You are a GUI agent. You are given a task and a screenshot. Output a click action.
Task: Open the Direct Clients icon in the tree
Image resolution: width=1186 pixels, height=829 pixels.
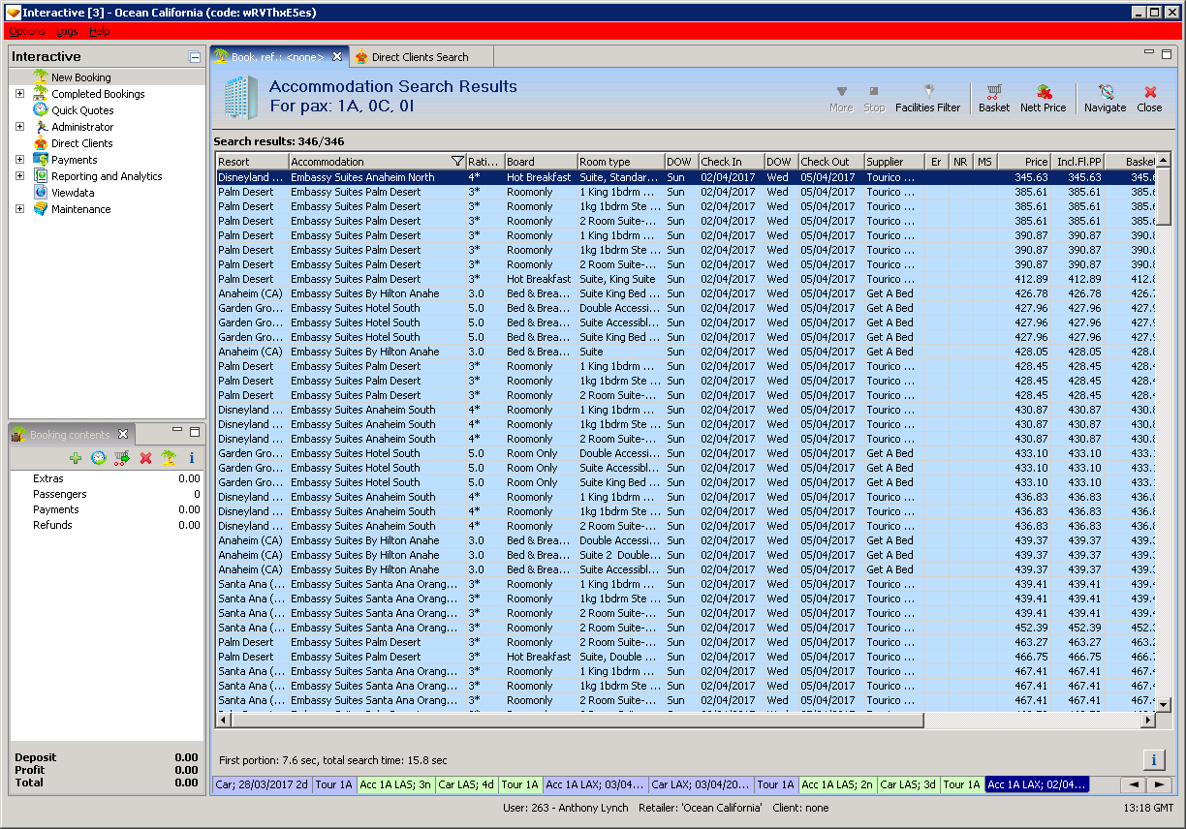click(x=41, y=142)
